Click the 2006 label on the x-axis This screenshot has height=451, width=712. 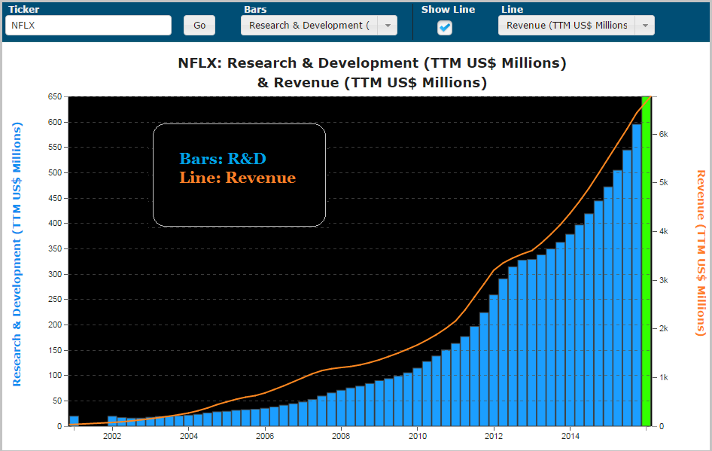265,436
